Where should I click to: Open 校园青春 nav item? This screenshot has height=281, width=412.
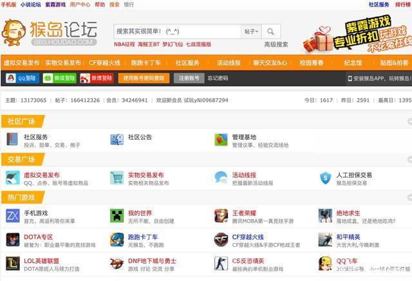[312, 63]
